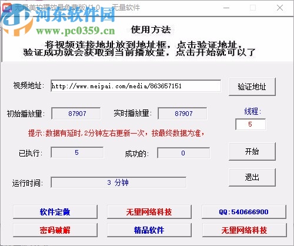Click the 已执行 label
Screen dimensions: 294x246
click(31, 153)
